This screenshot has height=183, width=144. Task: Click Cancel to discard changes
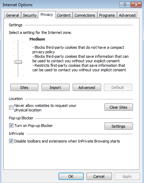[x=99, y=176]
